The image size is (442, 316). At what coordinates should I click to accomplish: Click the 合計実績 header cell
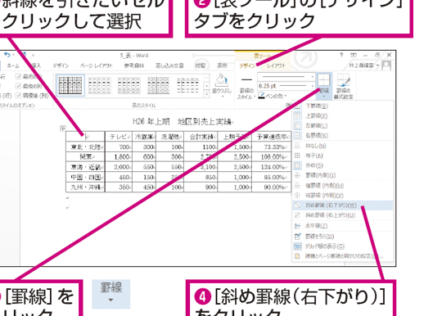point(201,137)
